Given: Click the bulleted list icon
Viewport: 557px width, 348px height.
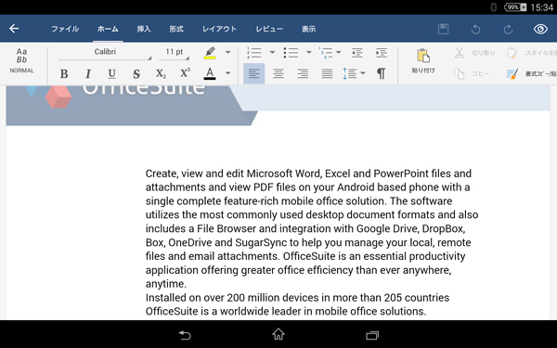Looking at the screenshot, I should [291, 53].
